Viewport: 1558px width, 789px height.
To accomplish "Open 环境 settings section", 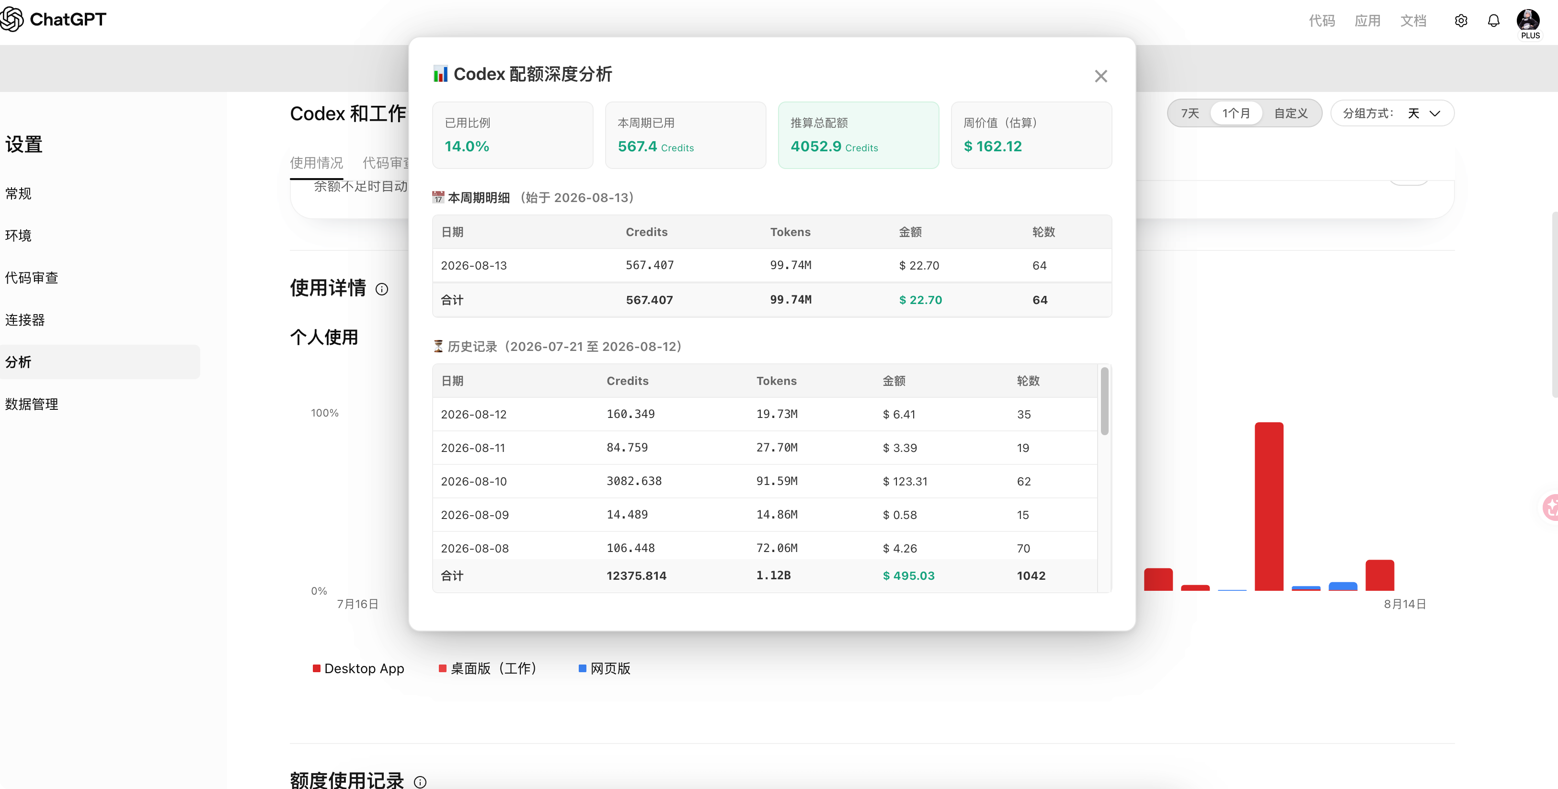I will coord(18,236).
